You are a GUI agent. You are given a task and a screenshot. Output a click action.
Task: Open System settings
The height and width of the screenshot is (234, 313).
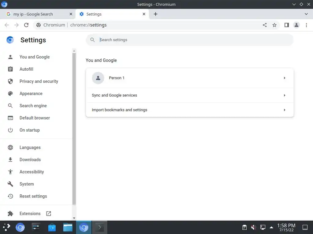click(x=27, y=184)
